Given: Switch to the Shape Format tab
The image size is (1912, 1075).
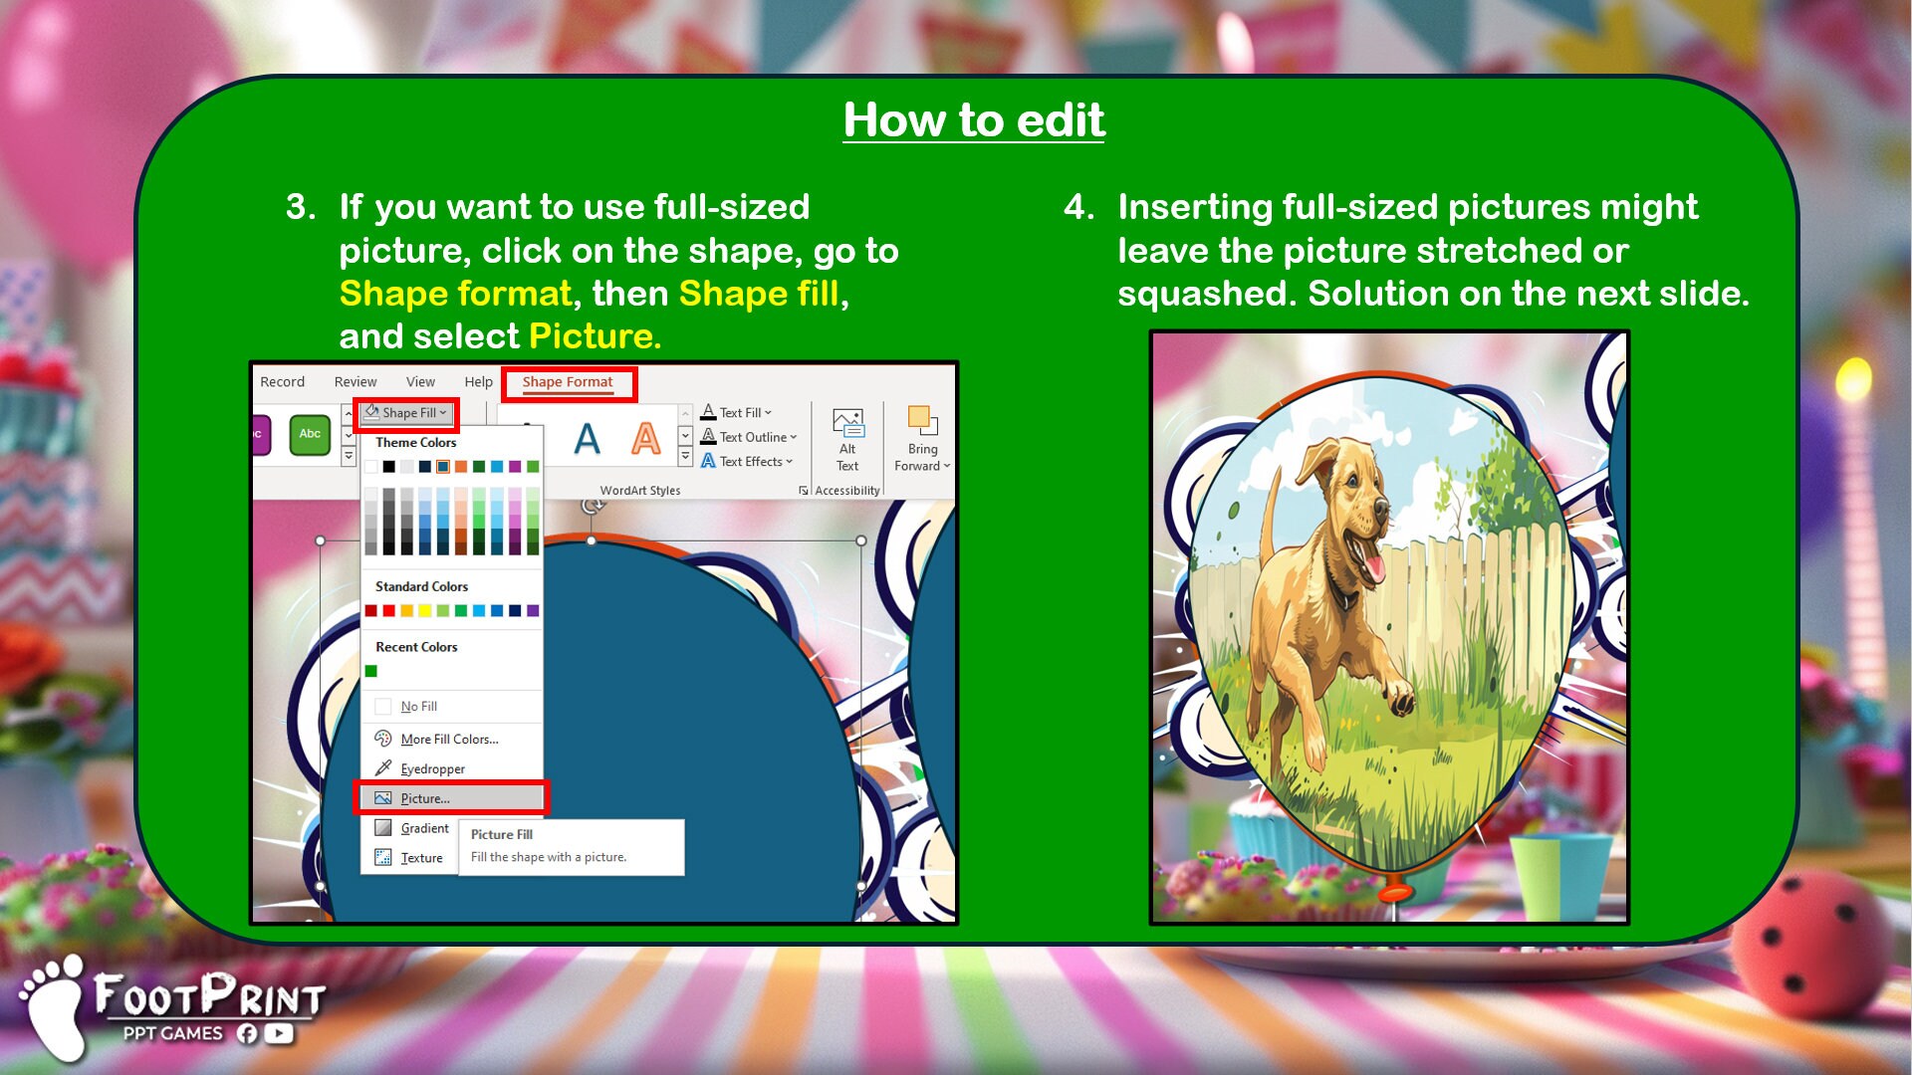Looking at the screenshot, I should click(568, 382).
